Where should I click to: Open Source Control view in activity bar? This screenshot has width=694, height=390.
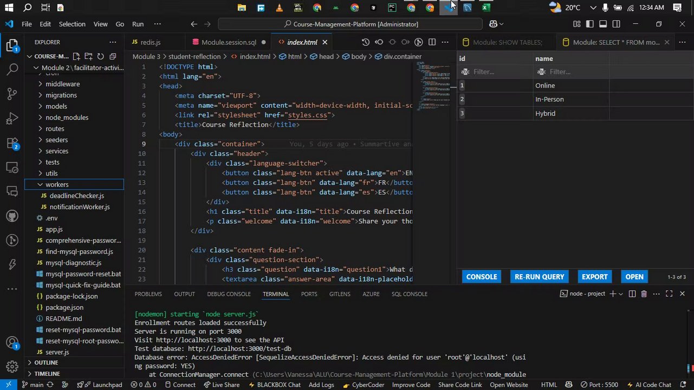[12, 94]
